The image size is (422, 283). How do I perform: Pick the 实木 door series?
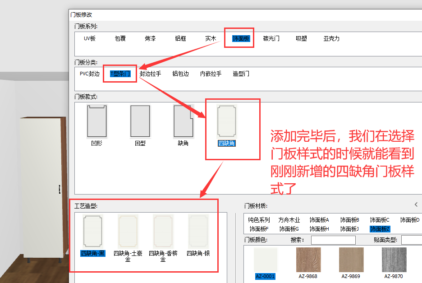211,38
